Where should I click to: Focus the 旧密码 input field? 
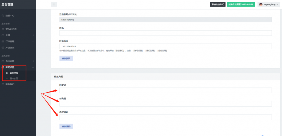pyautogui.click(x=166, y=90)
